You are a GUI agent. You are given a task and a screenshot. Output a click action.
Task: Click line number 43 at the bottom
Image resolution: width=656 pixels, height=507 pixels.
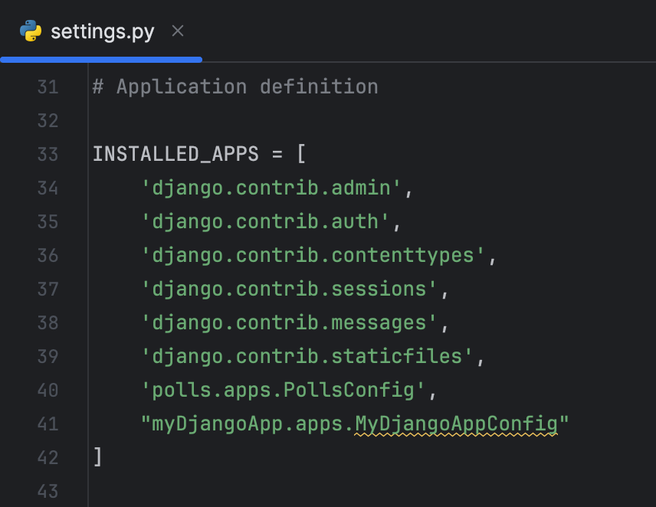48,490
